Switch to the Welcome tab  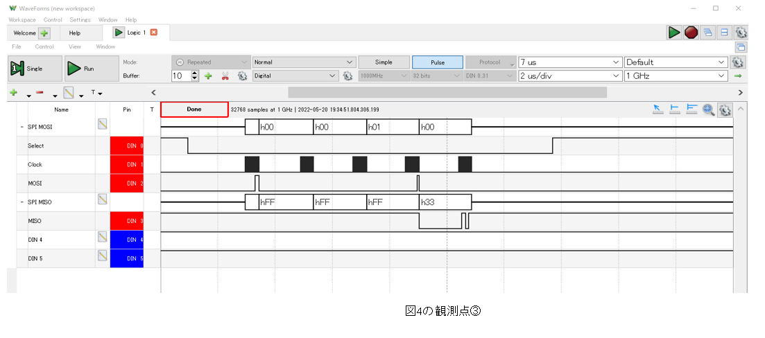pyautogui.click(x=25, y=33)
